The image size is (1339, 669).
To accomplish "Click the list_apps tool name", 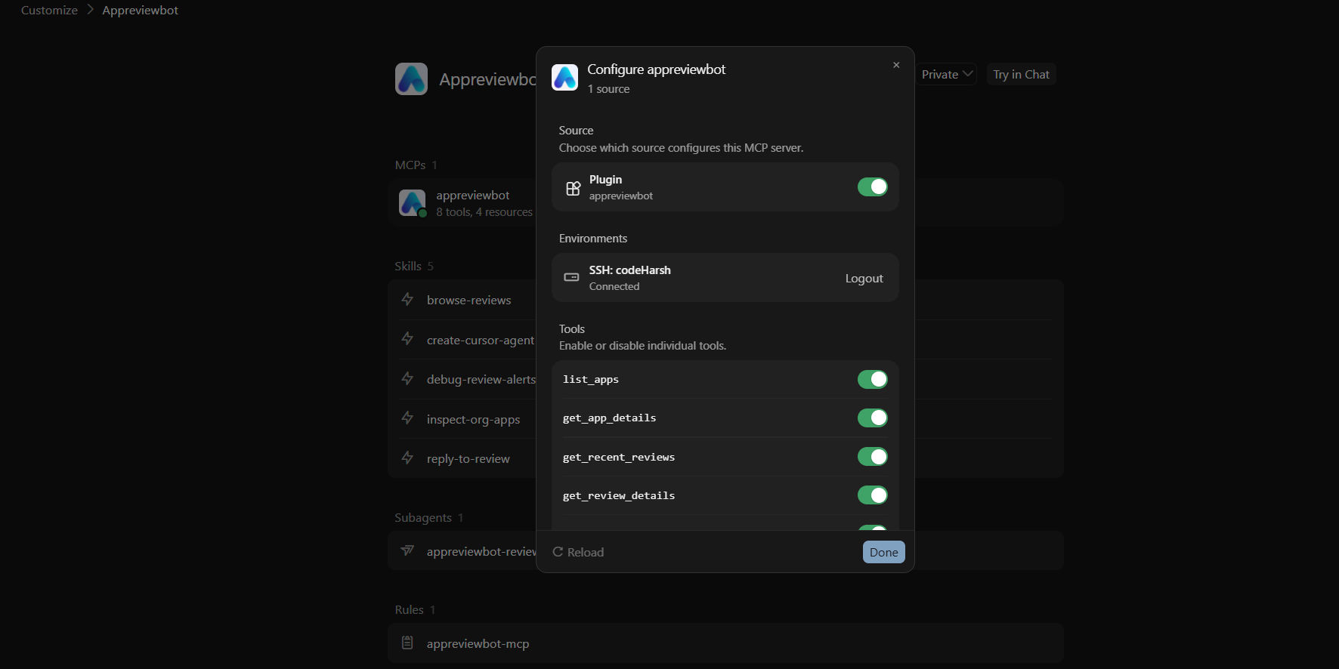I will (x=591, y=379).
